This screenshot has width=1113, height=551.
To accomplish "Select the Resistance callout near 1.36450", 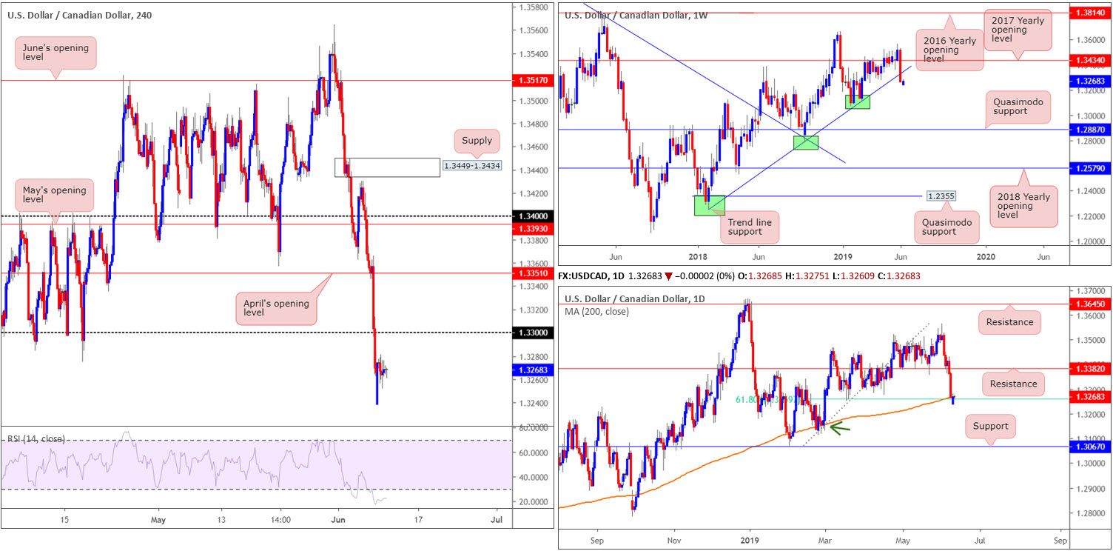I will point(1010,322).
